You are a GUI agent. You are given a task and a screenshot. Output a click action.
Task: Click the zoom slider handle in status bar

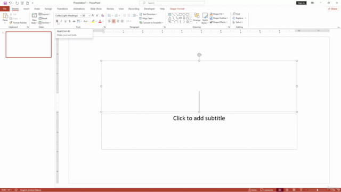click(318, 190)
